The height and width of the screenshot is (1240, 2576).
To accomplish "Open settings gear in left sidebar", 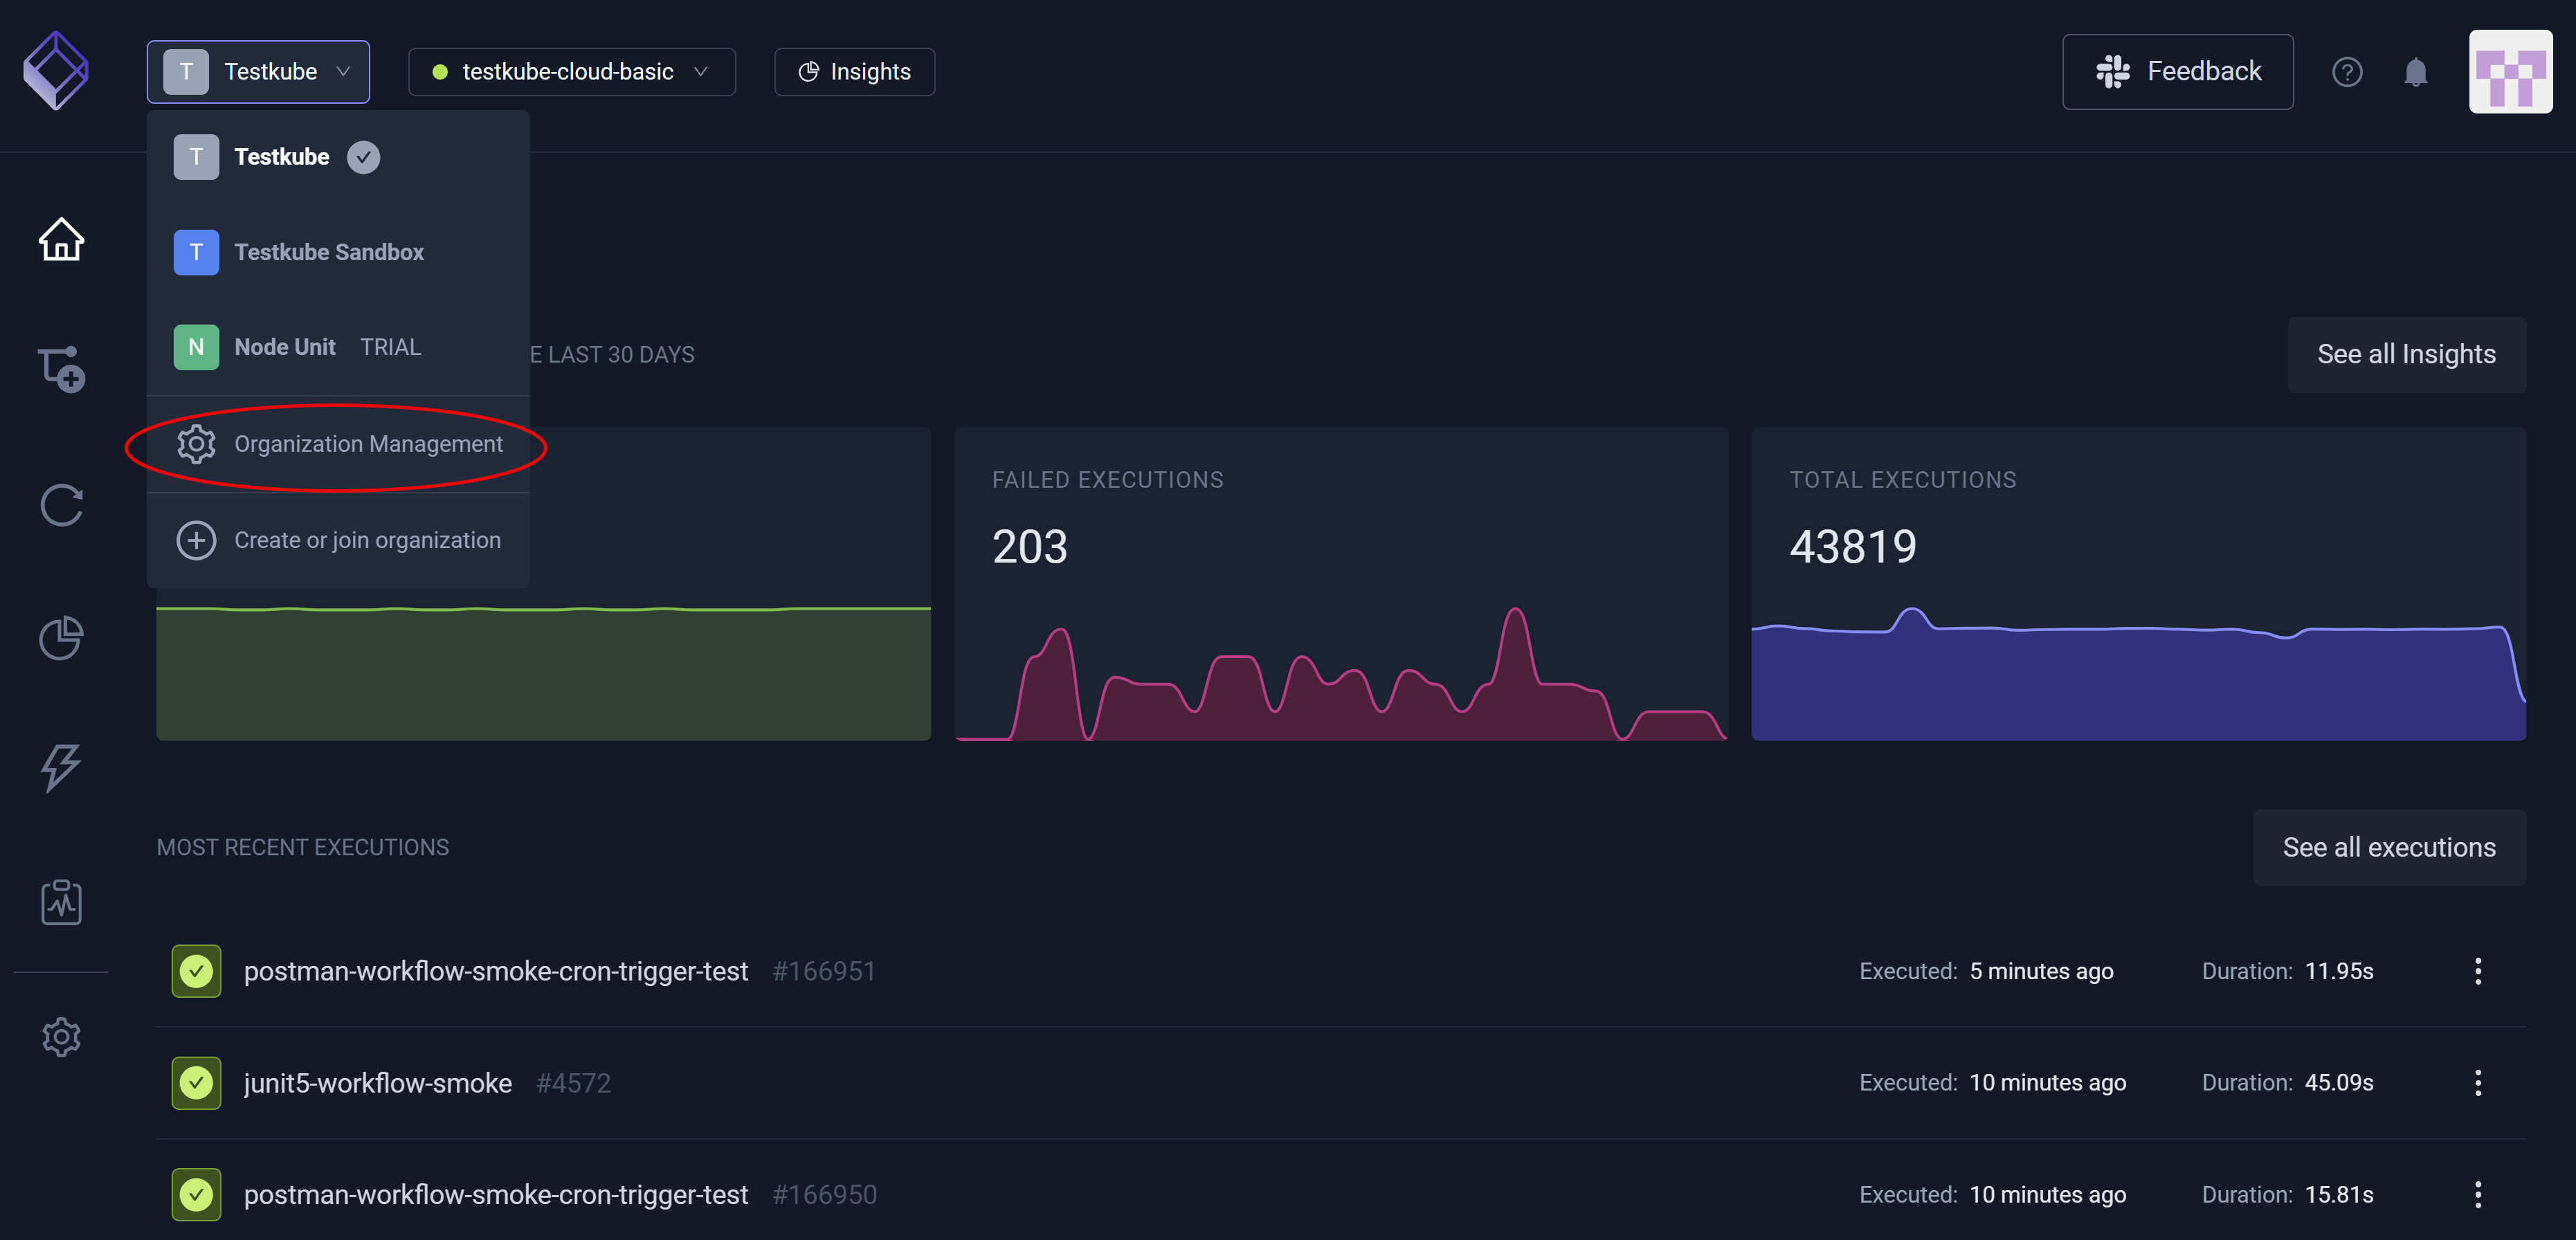I will pos(61,1037).
